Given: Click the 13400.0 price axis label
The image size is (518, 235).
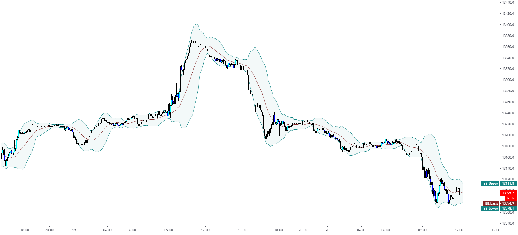Looking at the screenshot, I should (x=508, y=25).
